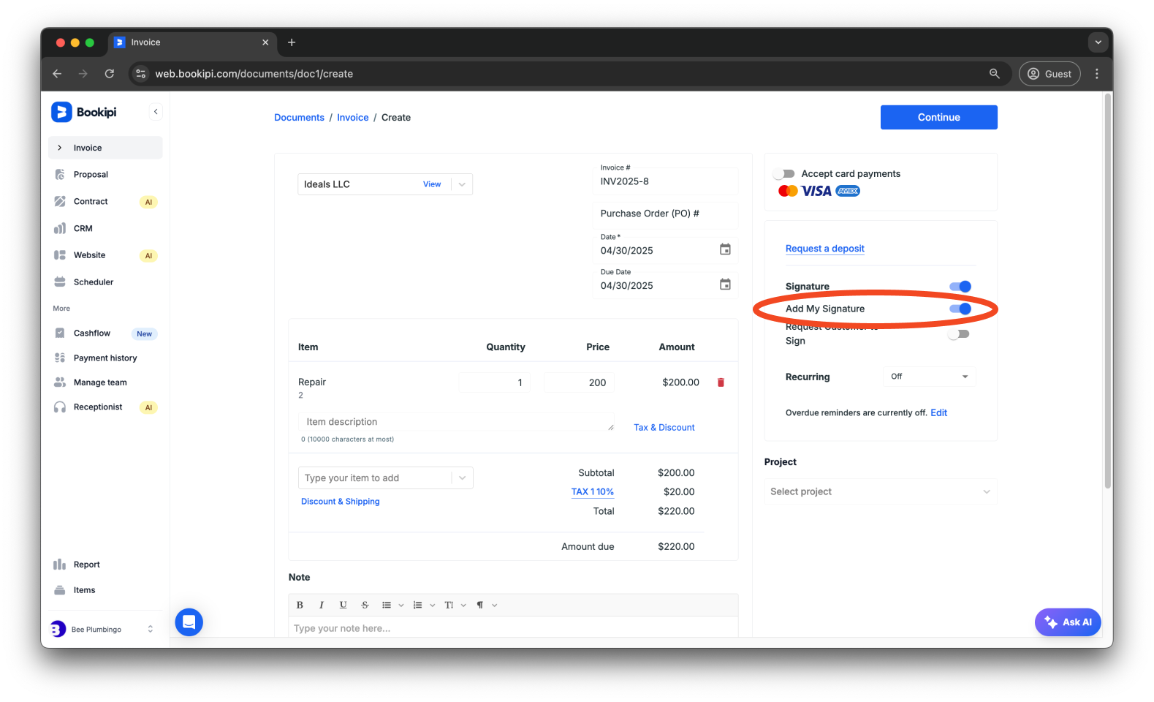Insert a bulleted list in Note
The width and height of the screenshot is (1154, 702).
click(x=387, y=605)
